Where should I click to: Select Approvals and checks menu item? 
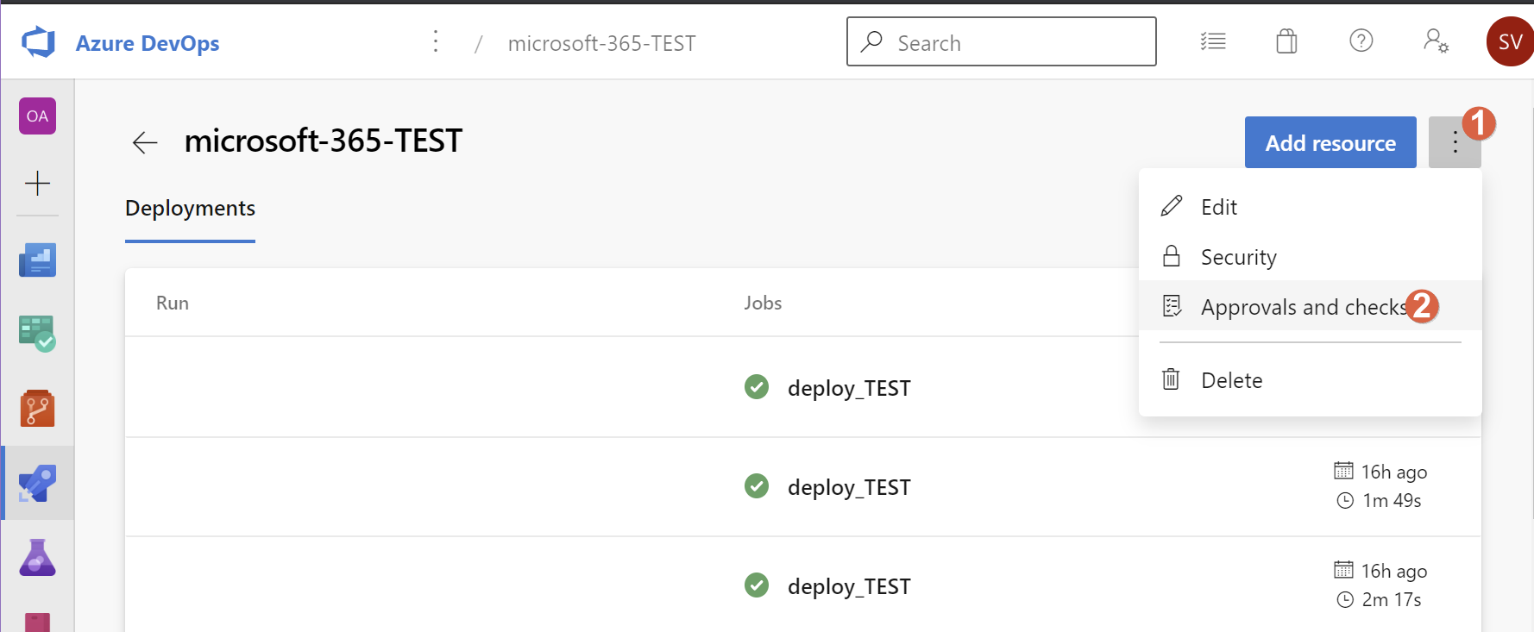click(x=1310, y=306)
